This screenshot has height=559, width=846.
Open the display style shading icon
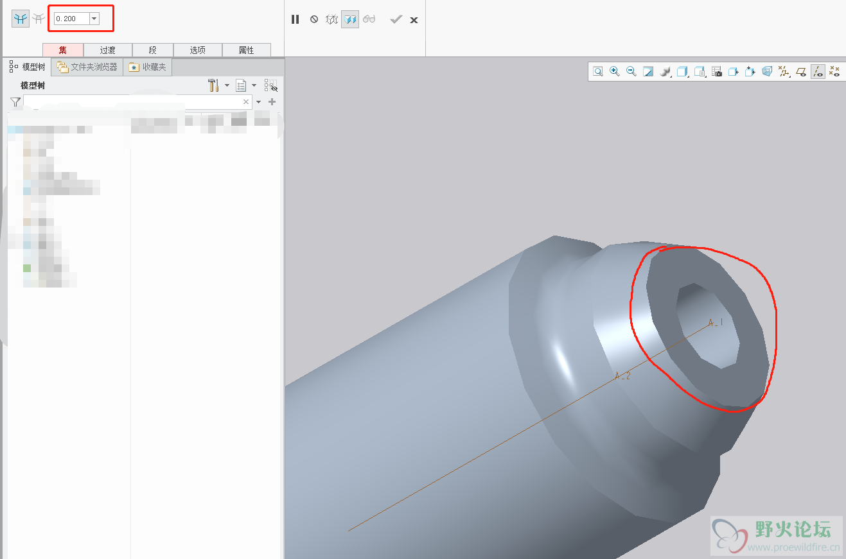[x=665, y=72]
